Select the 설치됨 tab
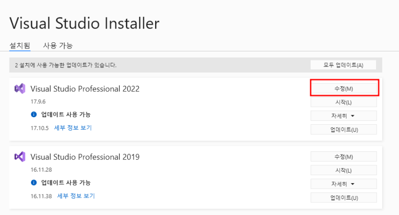This screenshot has height=215, width=399. point(20,45)
